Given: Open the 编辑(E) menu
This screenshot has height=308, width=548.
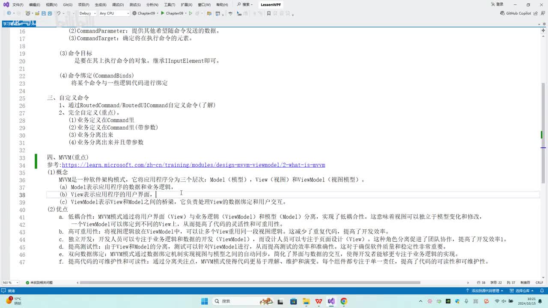Looking at the screenshot, I should pyautogui.click(x=35, y=5).
